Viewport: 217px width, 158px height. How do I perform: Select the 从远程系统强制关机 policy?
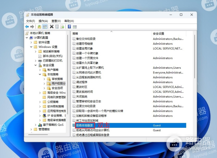click(89, 77)
